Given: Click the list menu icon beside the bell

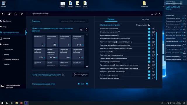Looking at the screenshot, I should (x=9, y=14).
